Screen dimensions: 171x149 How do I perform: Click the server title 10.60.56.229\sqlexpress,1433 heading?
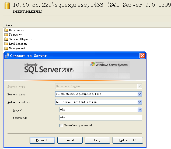[x=58, y=5]
